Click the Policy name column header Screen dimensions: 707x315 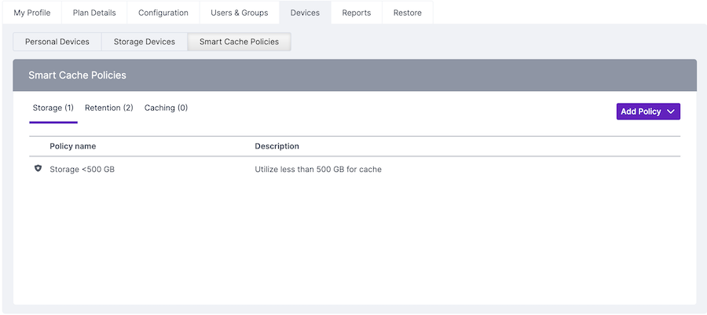pyautogui.click(x=72, y=146)
